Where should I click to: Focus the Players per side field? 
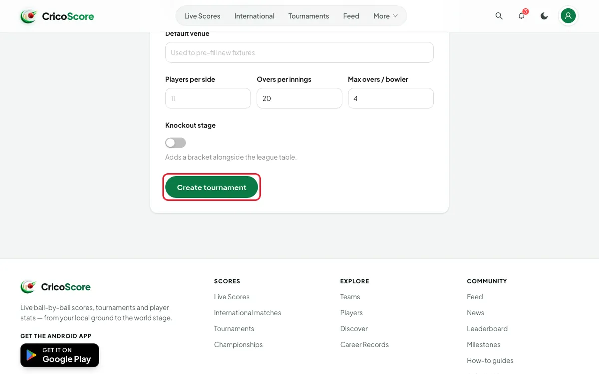208,98
